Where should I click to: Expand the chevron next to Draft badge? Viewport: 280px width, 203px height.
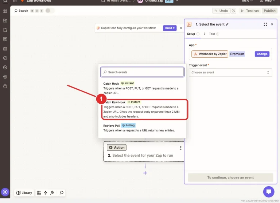pos(177,1)
